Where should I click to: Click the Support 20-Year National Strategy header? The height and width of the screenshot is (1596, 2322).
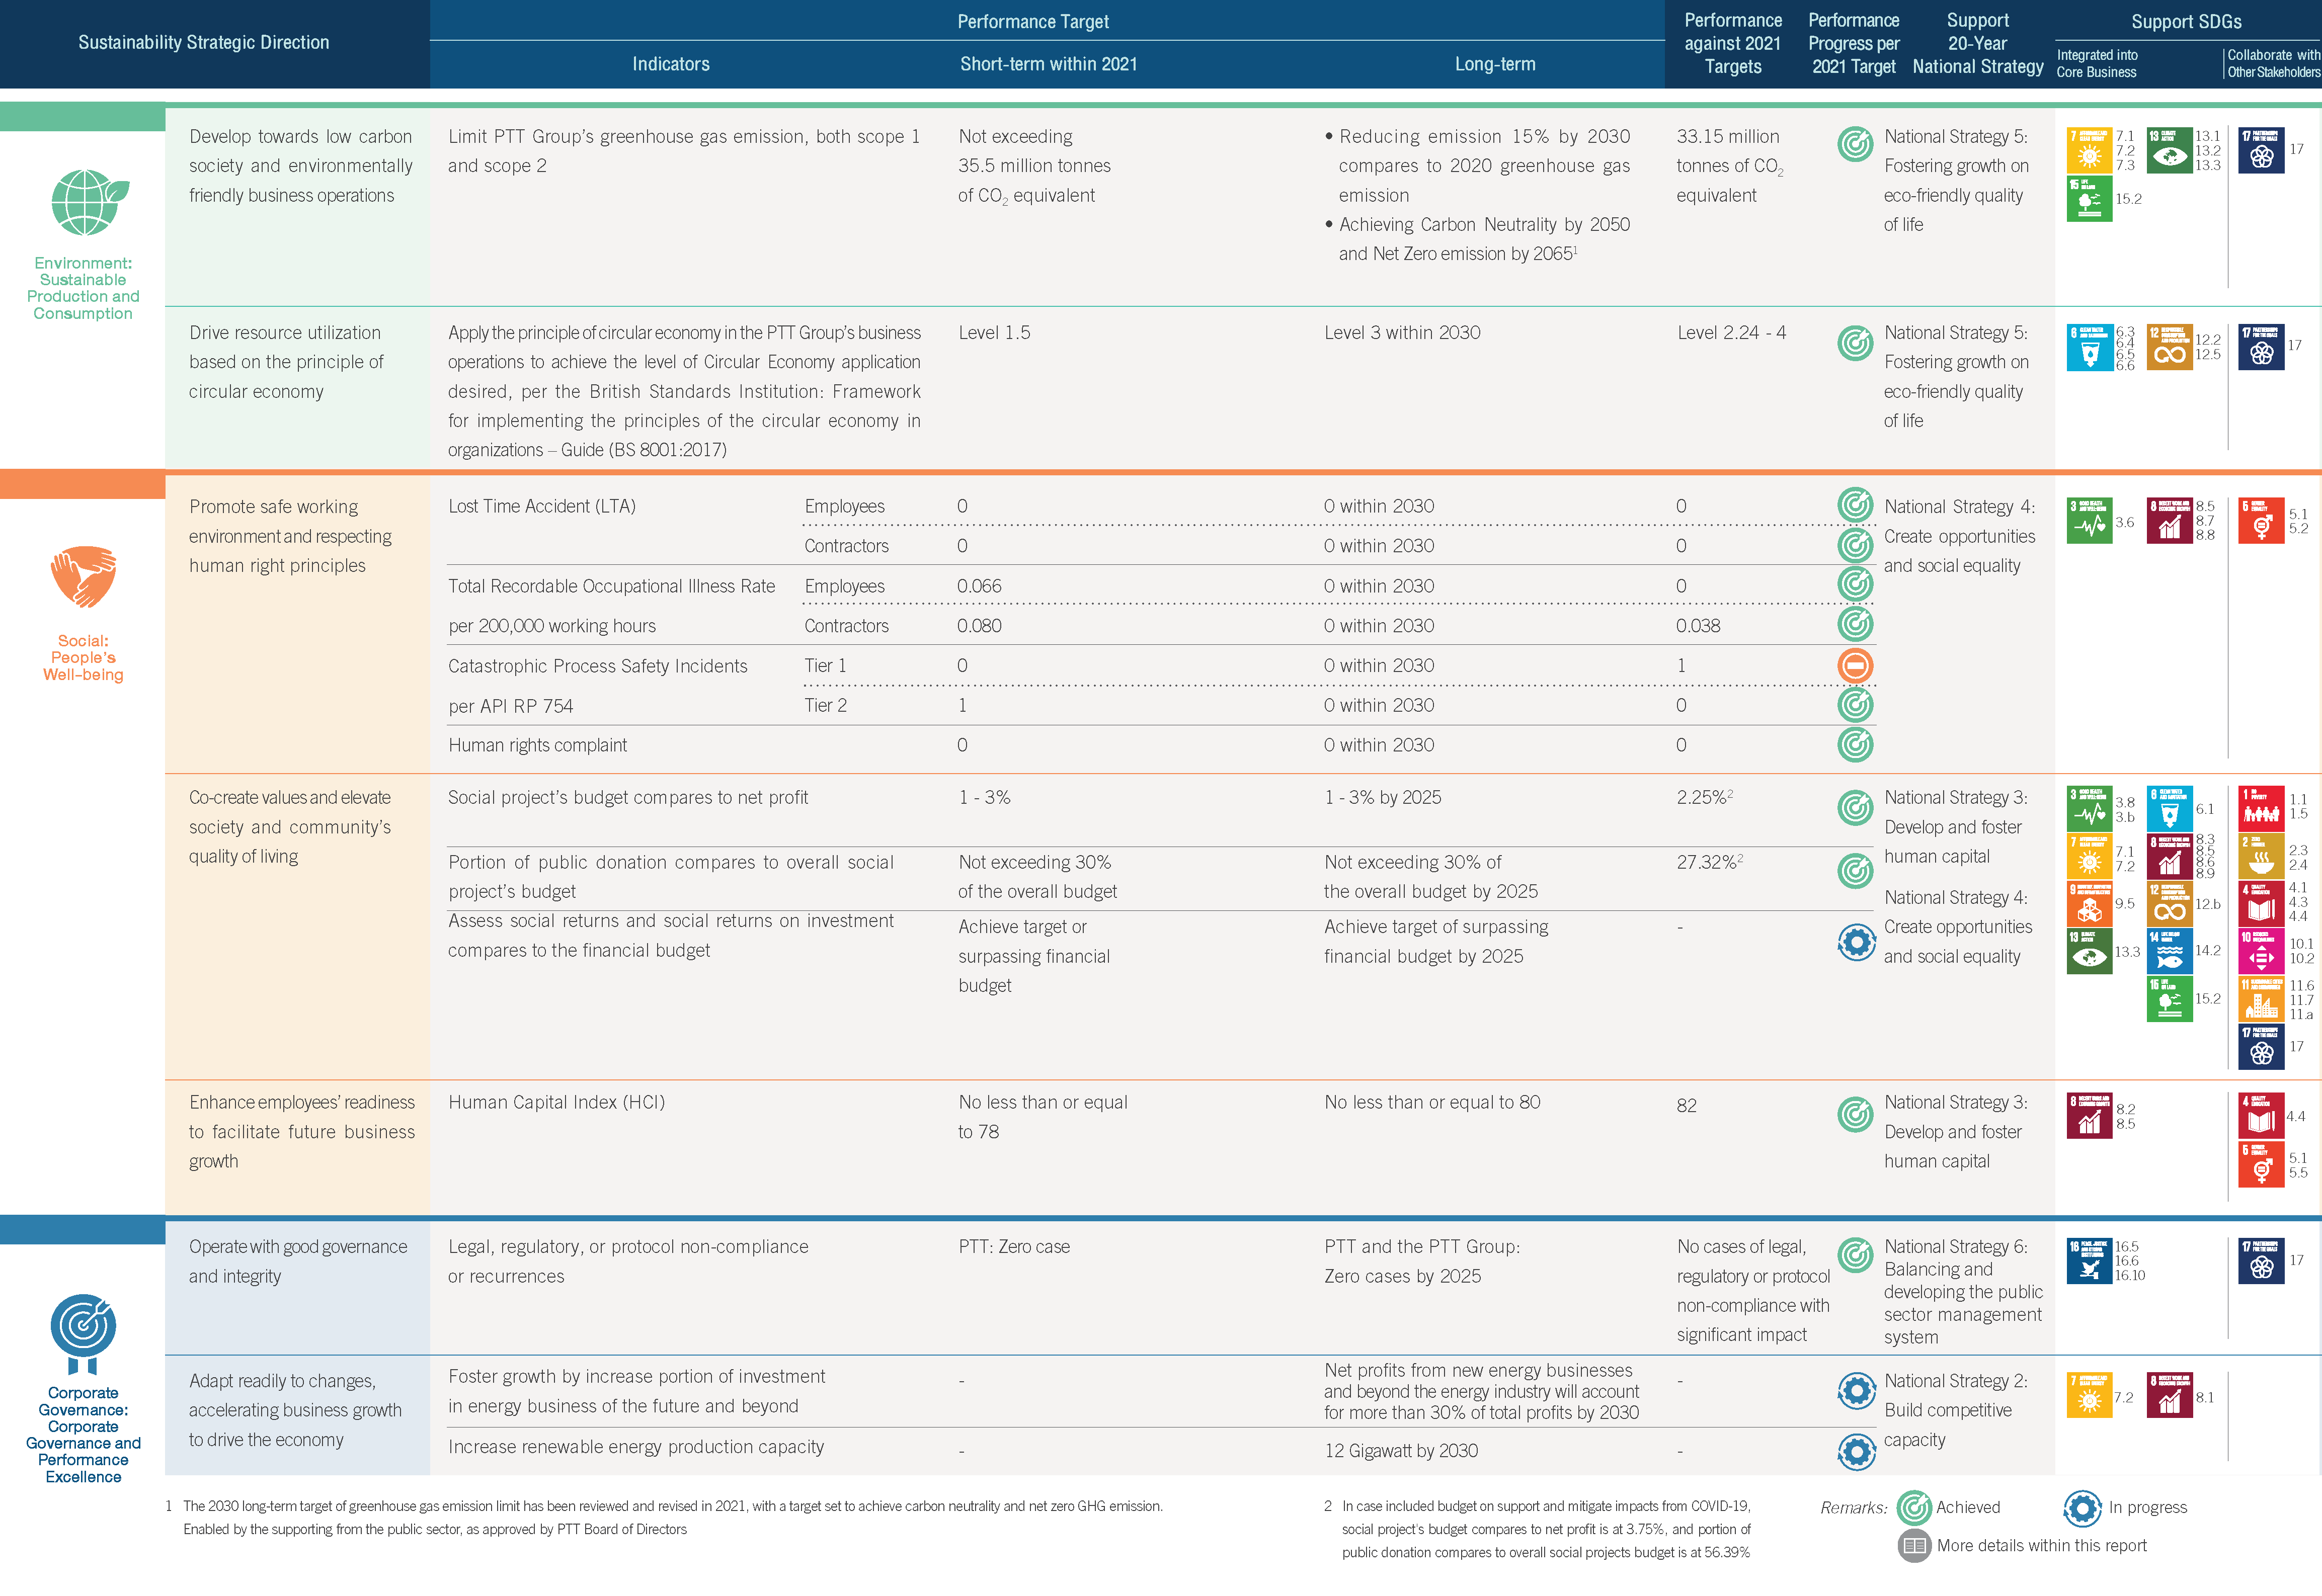pyautogui.click(x=1977, y=43)
